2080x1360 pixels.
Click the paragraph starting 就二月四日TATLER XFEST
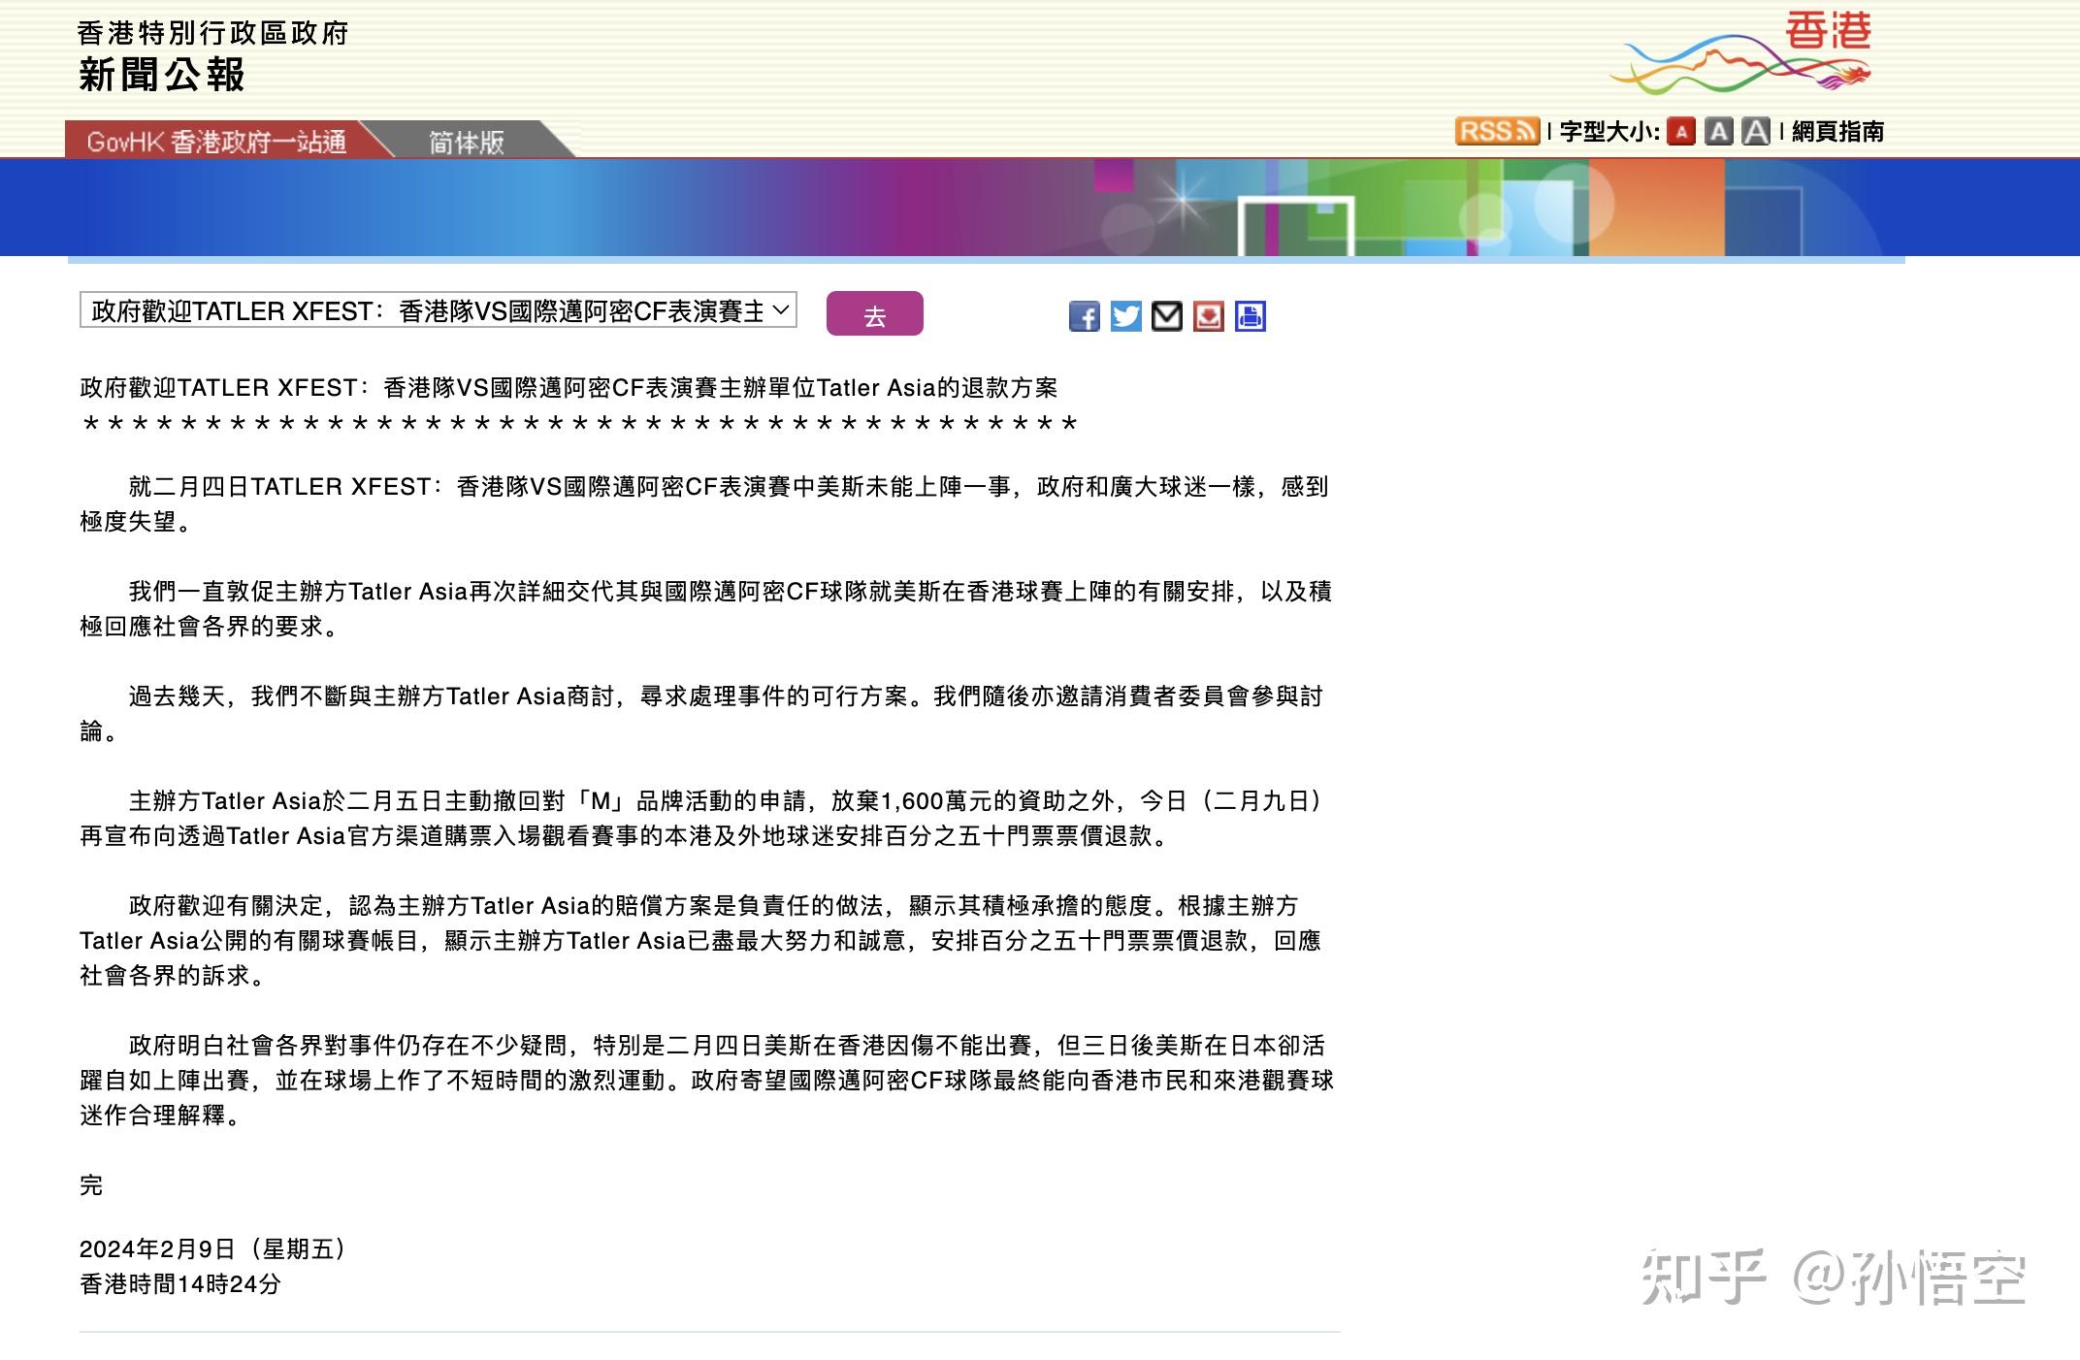[704, 504]
